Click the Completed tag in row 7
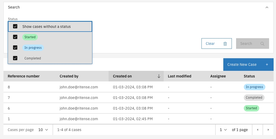The height and width of the screenshot is (139, 276). (x=254, y=98)
